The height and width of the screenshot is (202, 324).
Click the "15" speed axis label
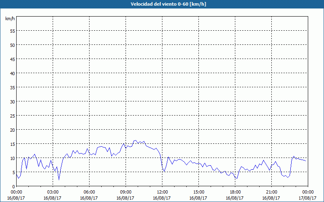point(13,144)
